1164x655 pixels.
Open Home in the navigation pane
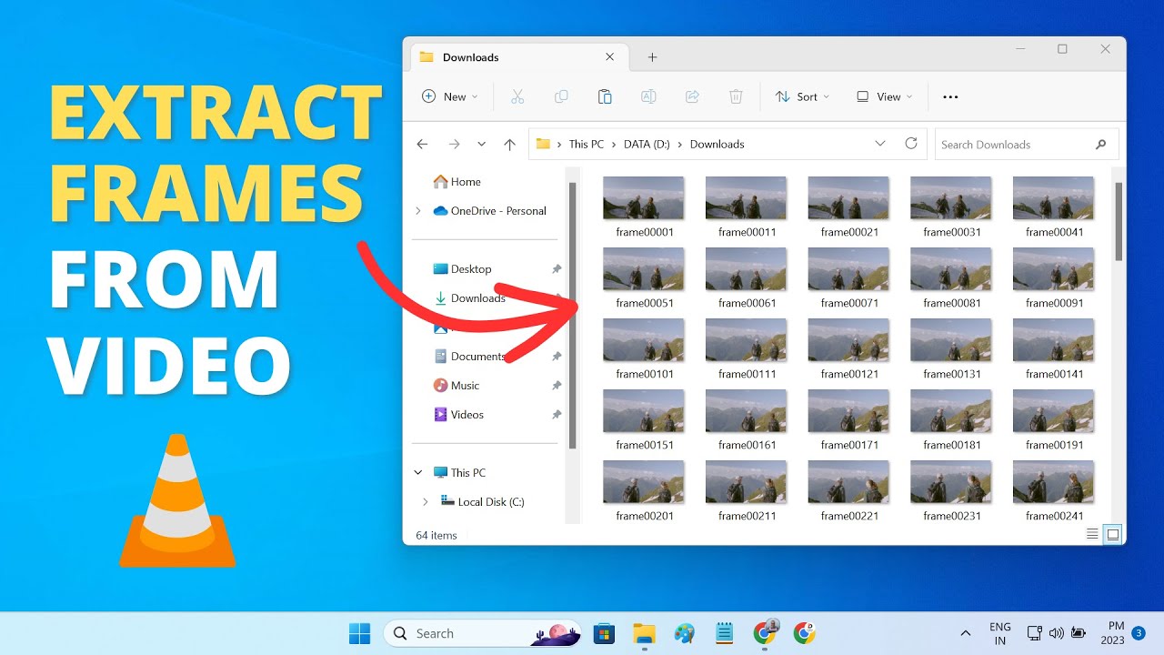(457, 182)
